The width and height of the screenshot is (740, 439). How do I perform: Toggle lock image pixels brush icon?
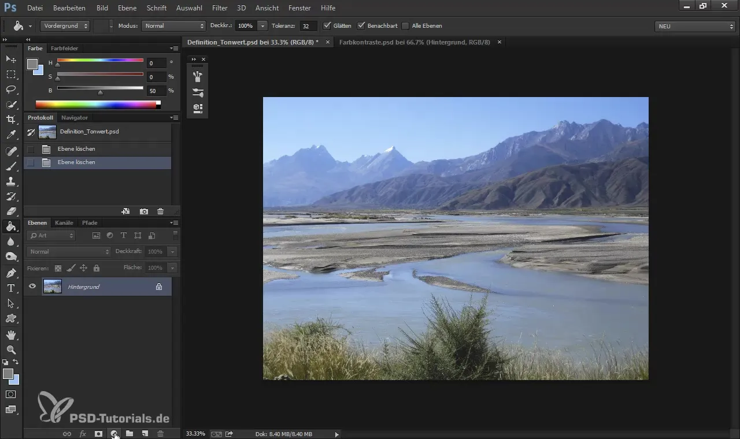click(71, 268)
